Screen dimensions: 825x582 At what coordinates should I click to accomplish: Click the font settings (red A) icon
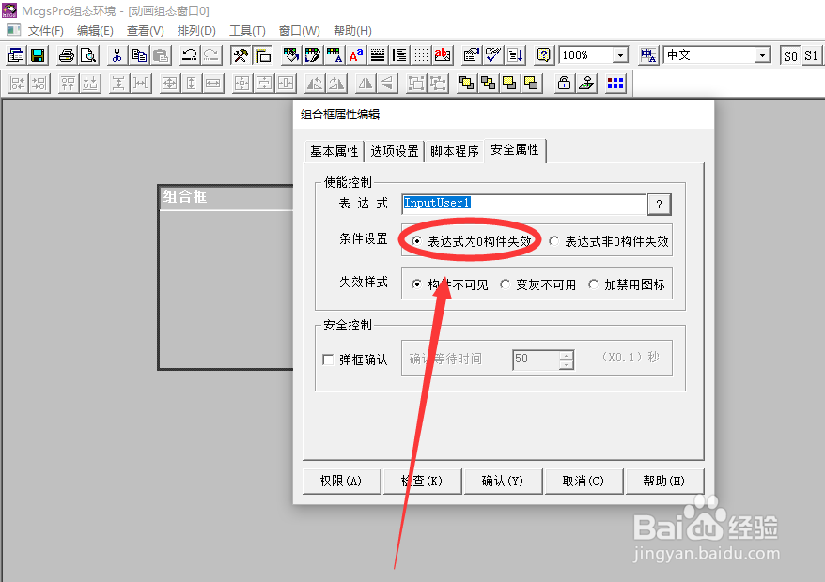[356, 55]
